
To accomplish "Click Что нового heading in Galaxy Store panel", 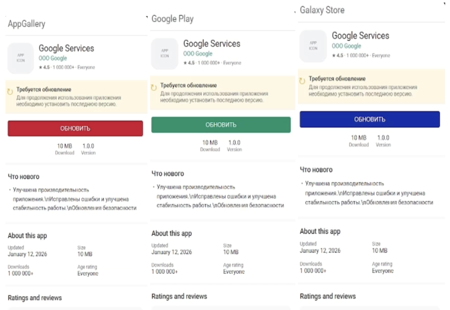I will [x=316, y=170].
